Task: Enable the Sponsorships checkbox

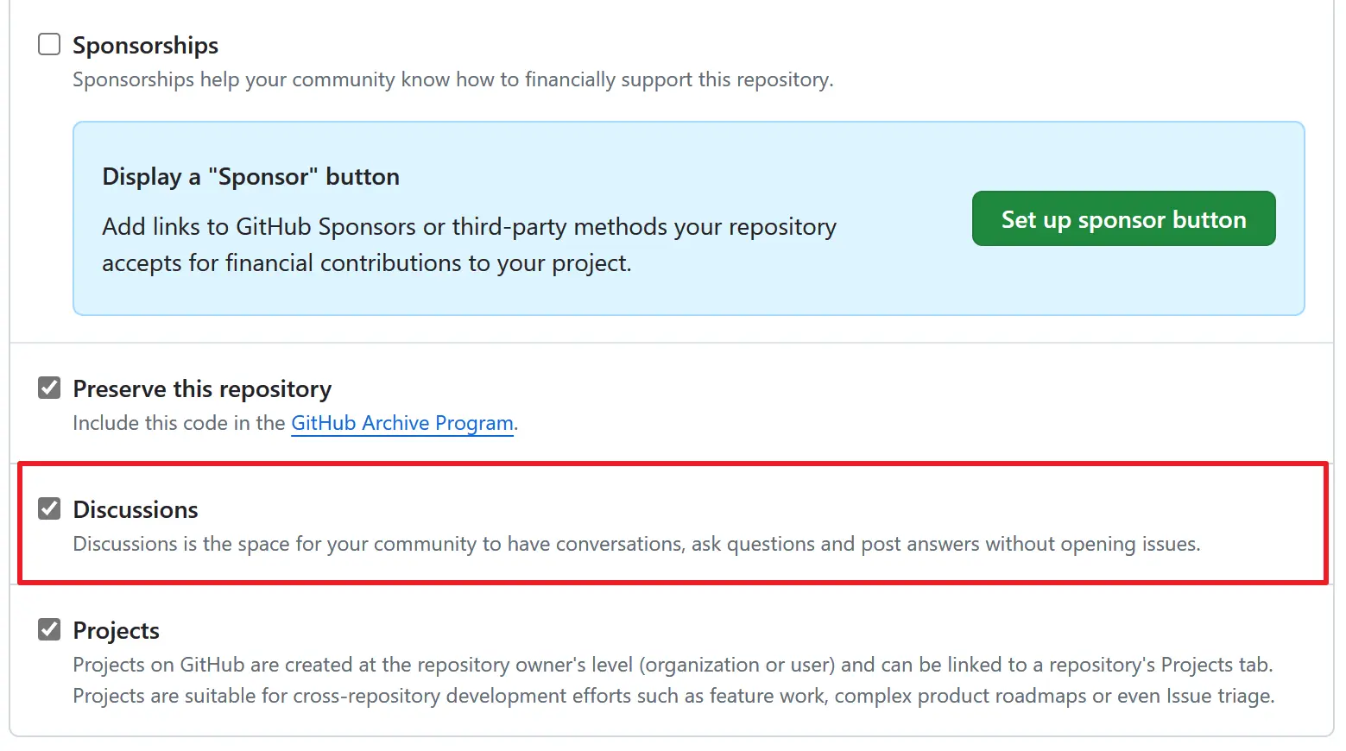Action: click(x=49, y=44)
